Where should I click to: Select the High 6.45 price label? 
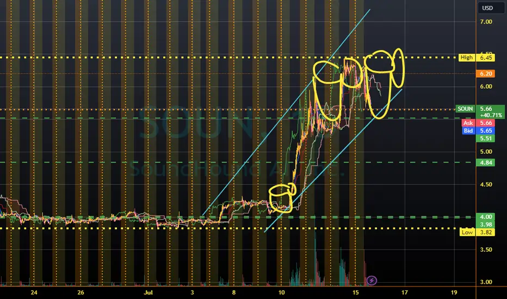point(477,58)
